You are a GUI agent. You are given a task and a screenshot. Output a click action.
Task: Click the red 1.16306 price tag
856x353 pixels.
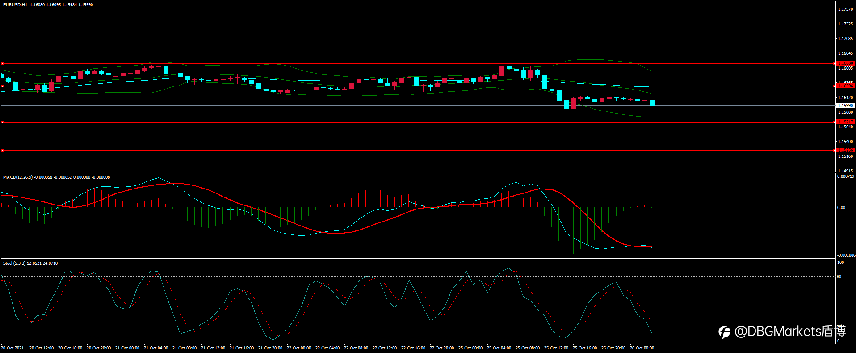click(845, 86)
